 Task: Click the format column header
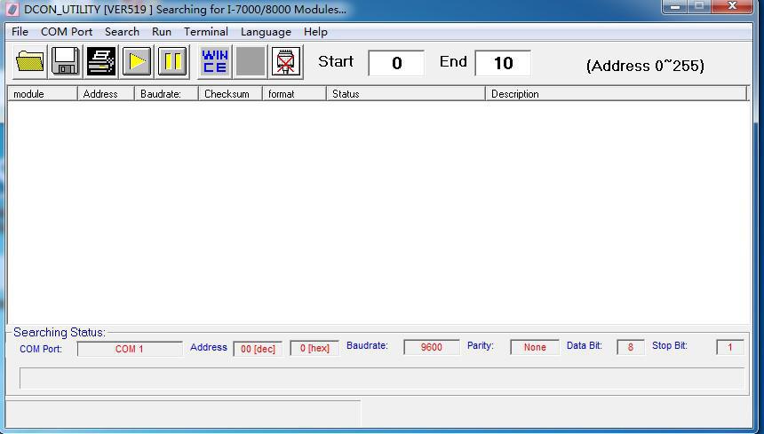click(294, 94)
